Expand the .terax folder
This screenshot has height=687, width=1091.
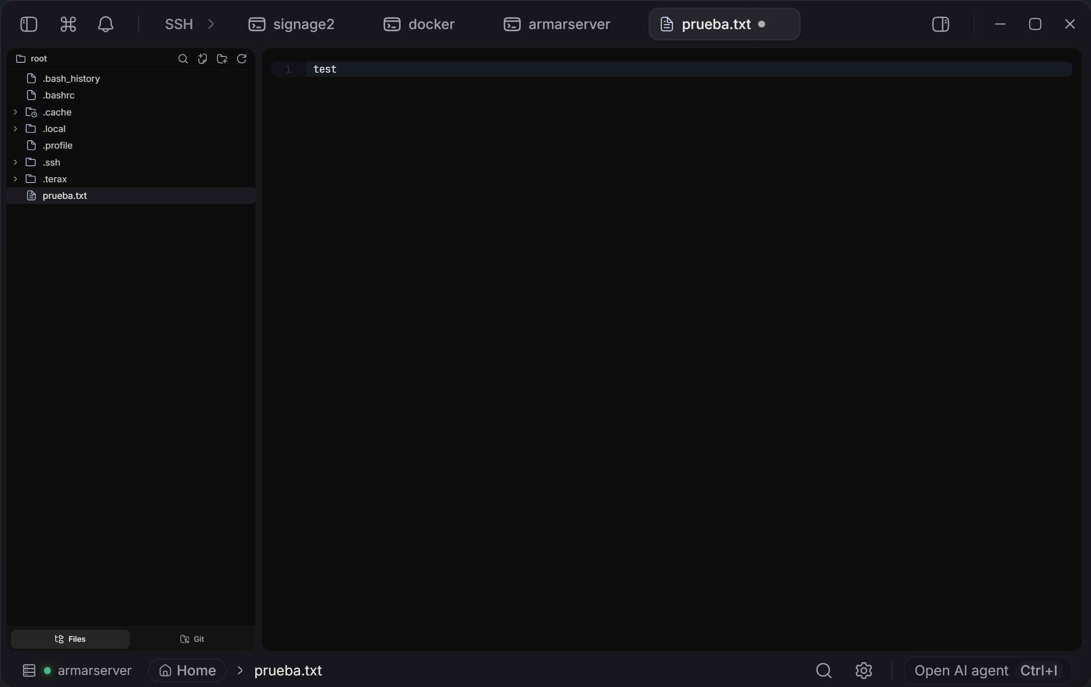15,179
